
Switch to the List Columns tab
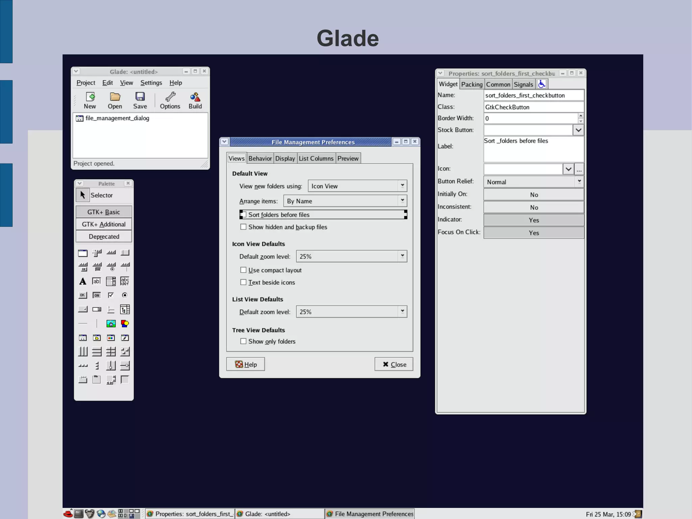[316, 159]
